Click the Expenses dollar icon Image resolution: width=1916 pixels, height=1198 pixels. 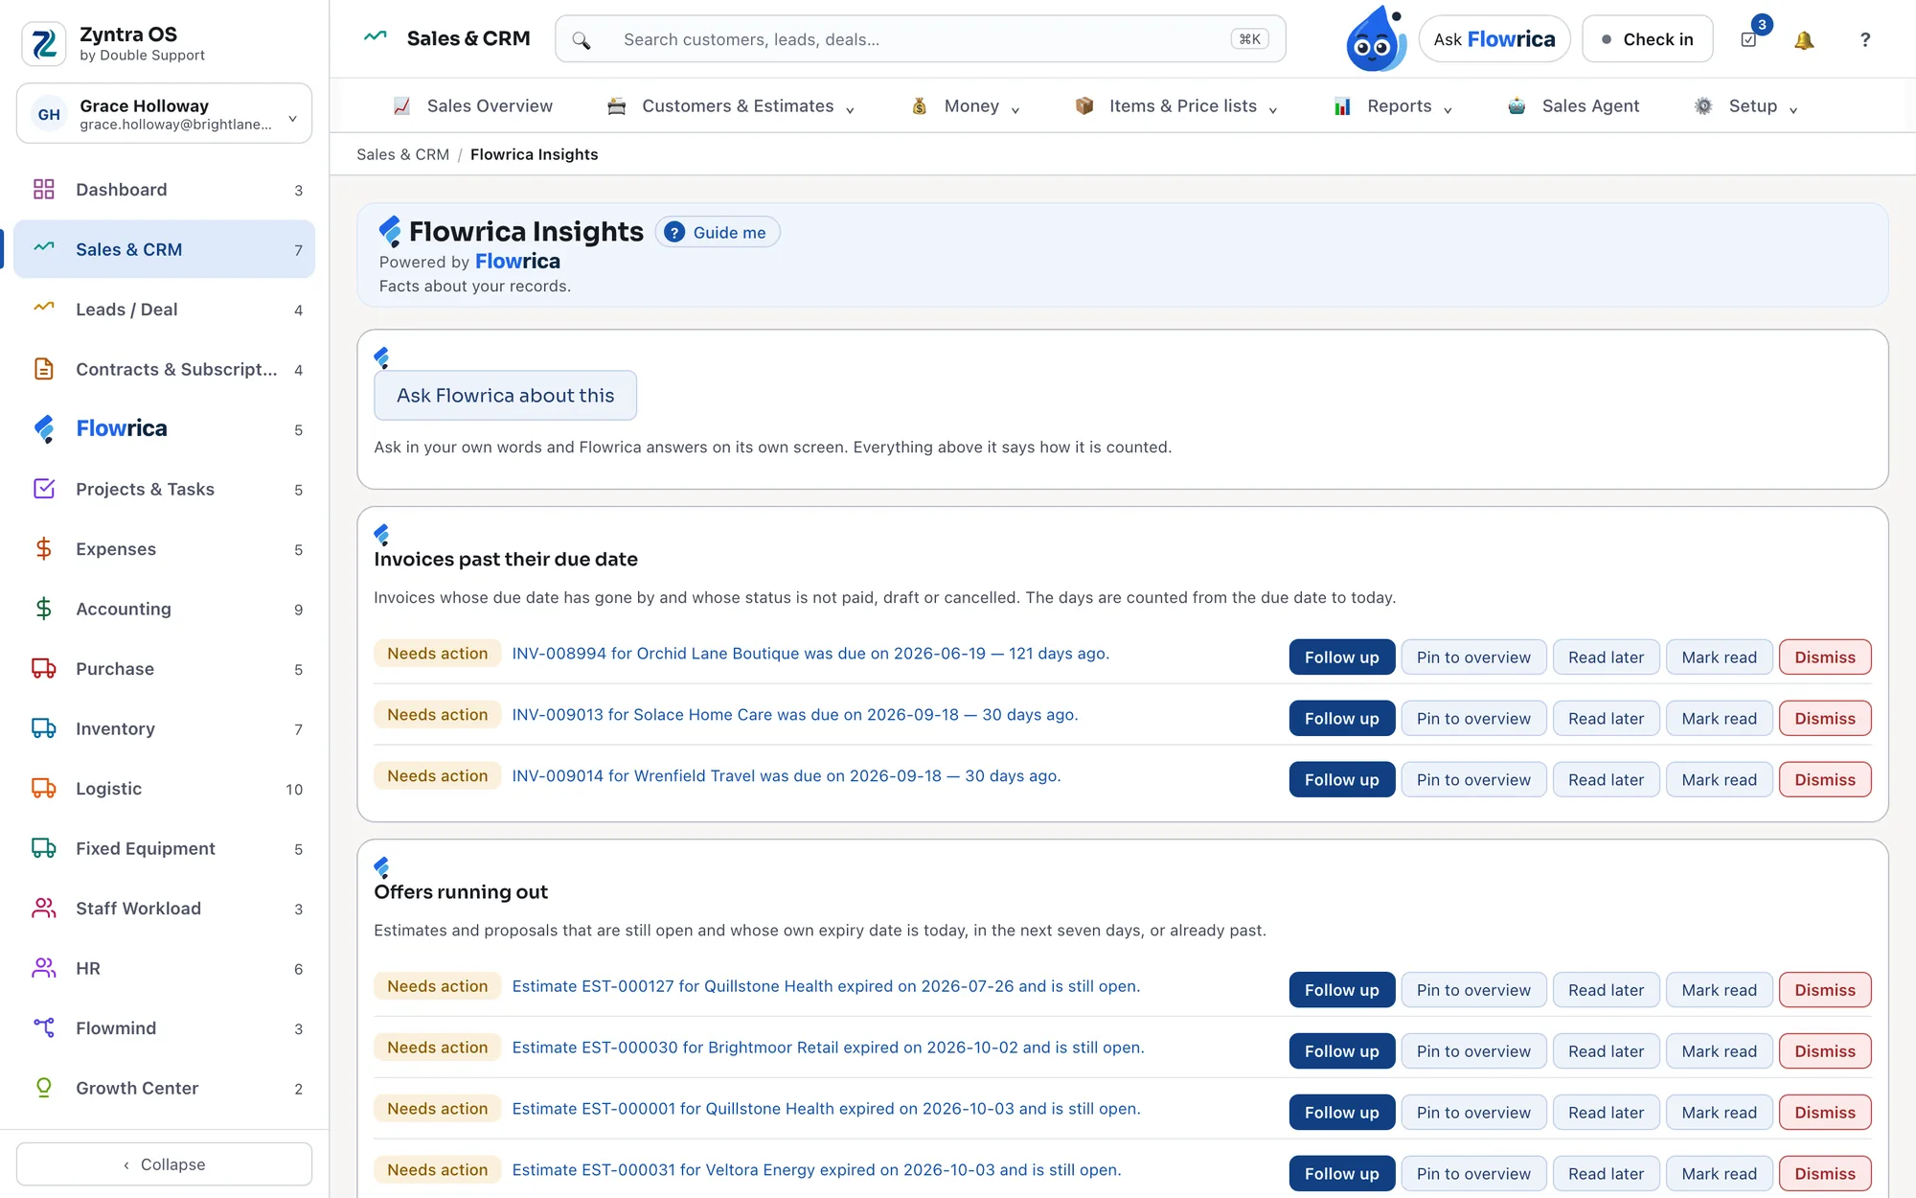[44, 548]
